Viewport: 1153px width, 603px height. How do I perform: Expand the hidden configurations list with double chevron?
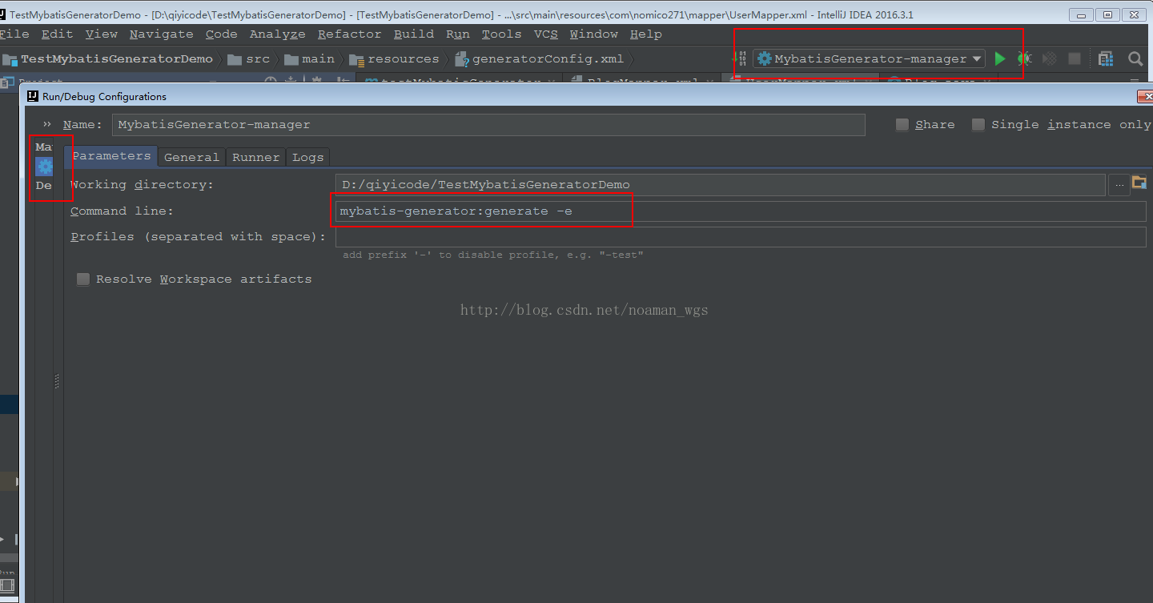click(x=47, y=124)
